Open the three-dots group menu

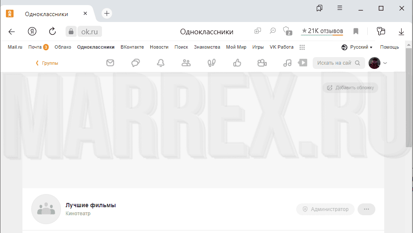(366, 209)
